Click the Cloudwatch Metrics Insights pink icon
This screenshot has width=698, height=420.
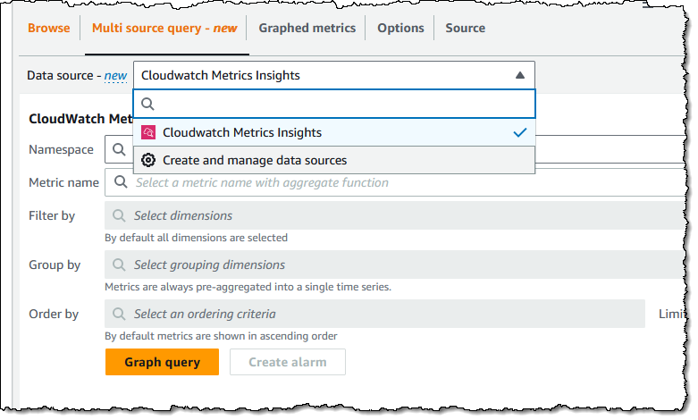pos(148,132)
